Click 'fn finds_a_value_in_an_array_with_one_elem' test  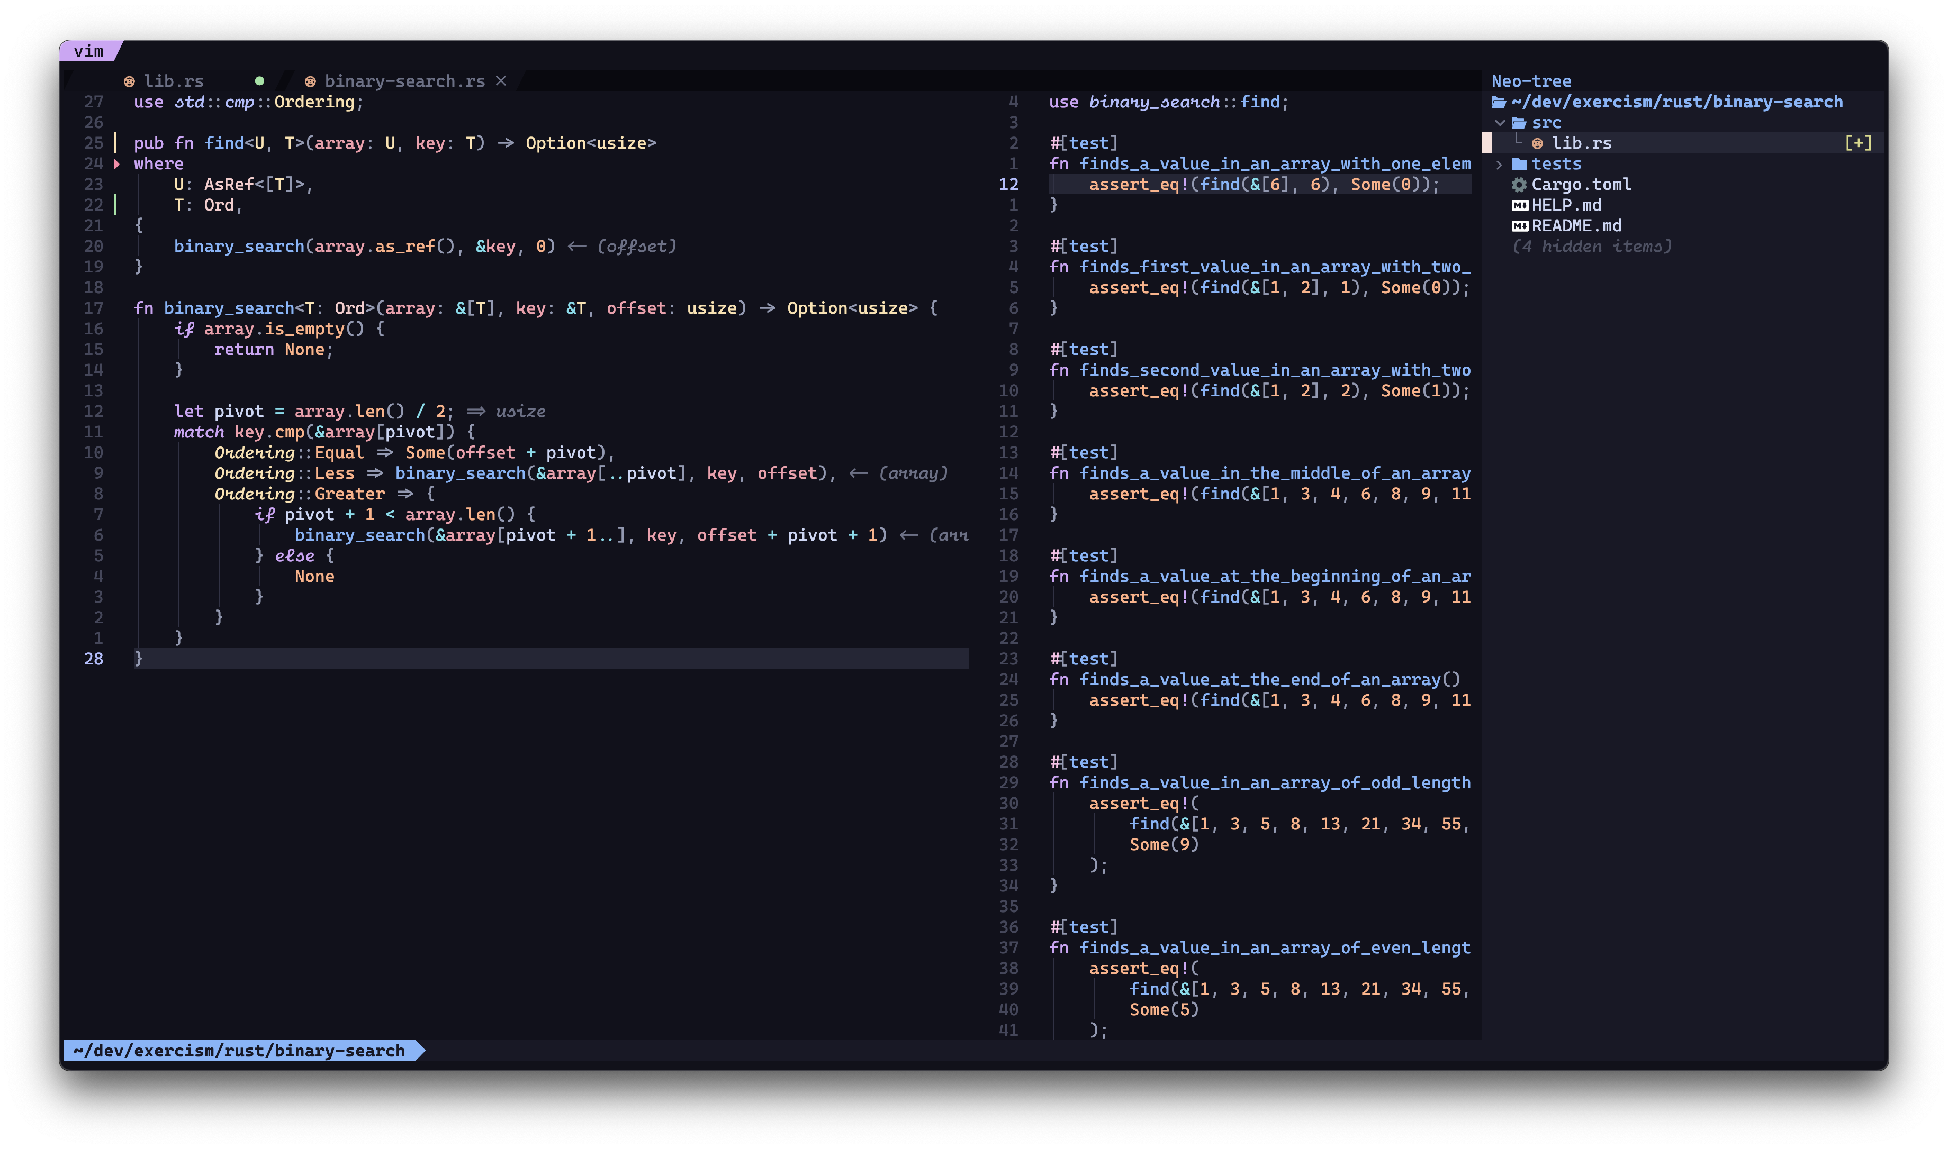(x=1259, y=164)
